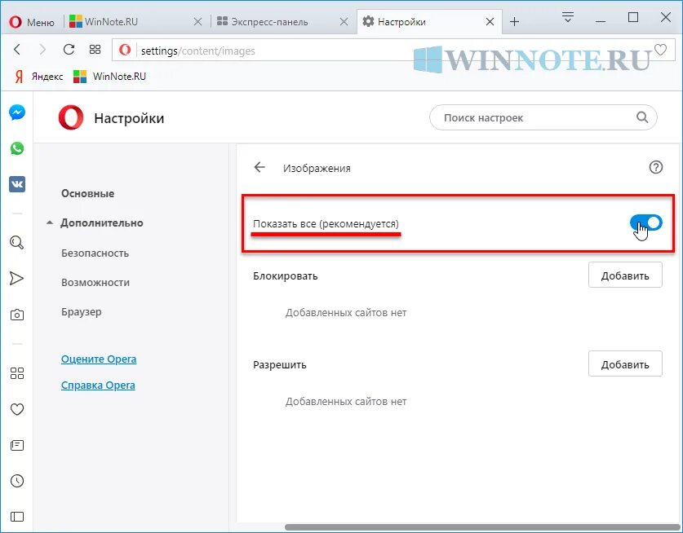Open the Возможности settings category
The width and height of the screenshot is (683, 533).
(x=95, y=283)
